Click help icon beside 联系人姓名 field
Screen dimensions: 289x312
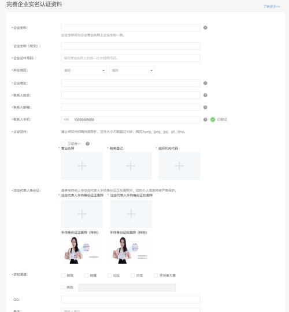(205, 96)
